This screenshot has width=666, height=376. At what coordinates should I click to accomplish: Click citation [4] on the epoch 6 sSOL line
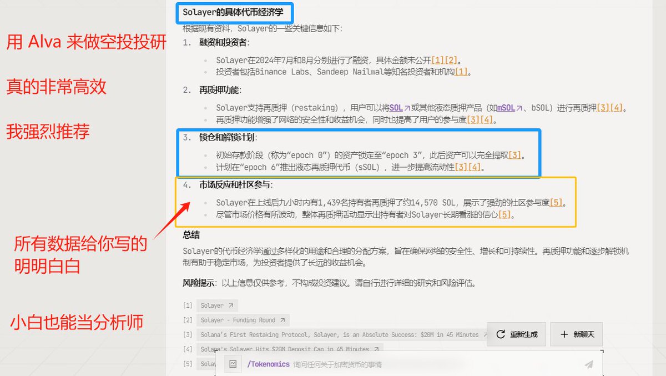click(x=474, y=167)
